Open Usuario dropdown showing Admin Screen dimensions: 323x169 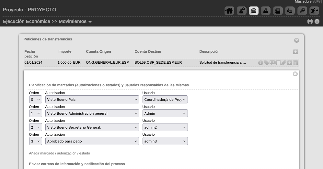(x=165, y=113)
